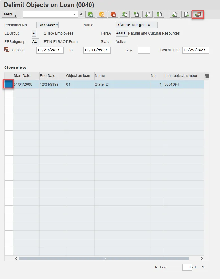Click the To date field 12/31/9999
The image size is (220, 279).
97,50
